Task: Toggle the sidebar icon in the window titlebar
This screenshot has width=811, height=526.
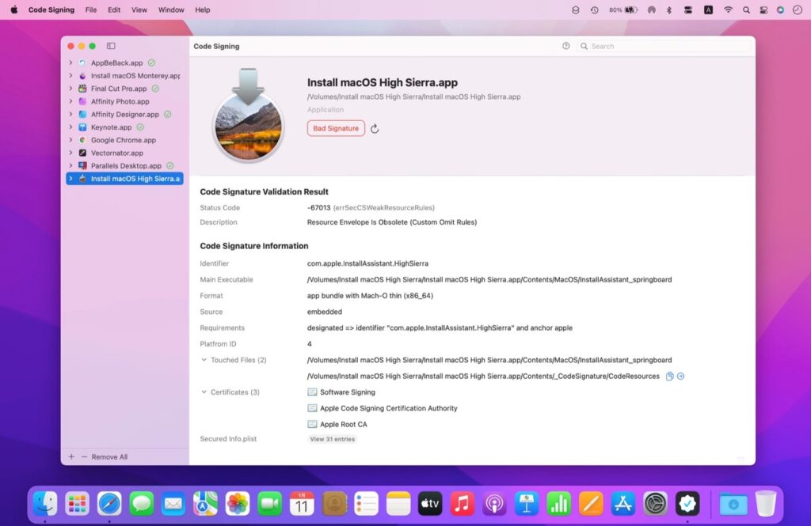Action: [x=111, y=46]
